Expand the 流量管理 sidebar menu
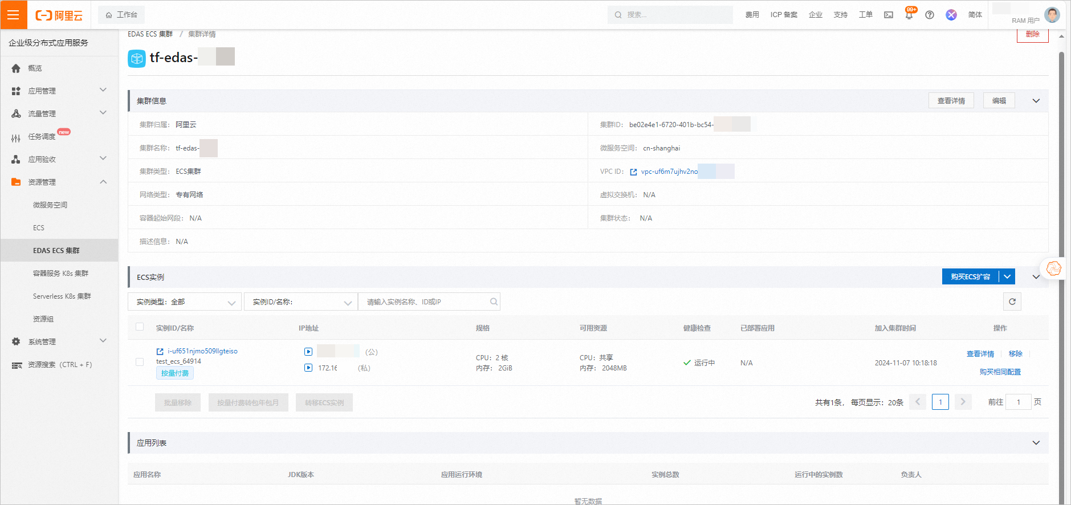The height and width of the screenshot is (505, 1071). pyautogui.click(x=103, y=113)
